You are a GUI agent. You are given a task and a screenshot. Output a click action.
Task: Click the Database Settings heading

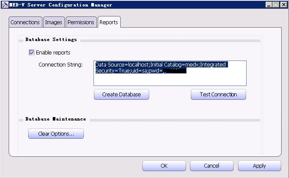[51, 40]
